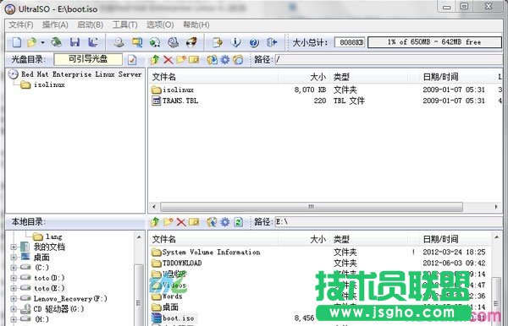Click the Open CD/DVD green disc icon
The width and height of the screenshot is (508, 326).
point(57,42)
